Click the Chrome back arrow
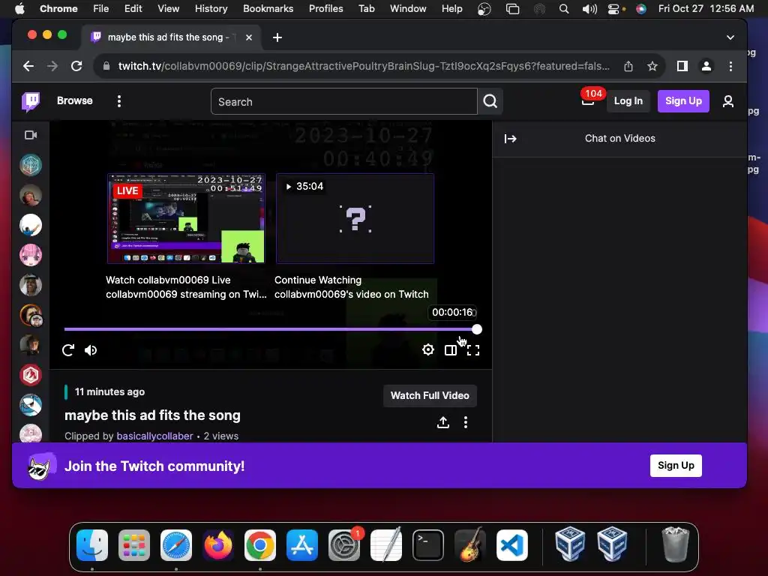 point(28,66)
